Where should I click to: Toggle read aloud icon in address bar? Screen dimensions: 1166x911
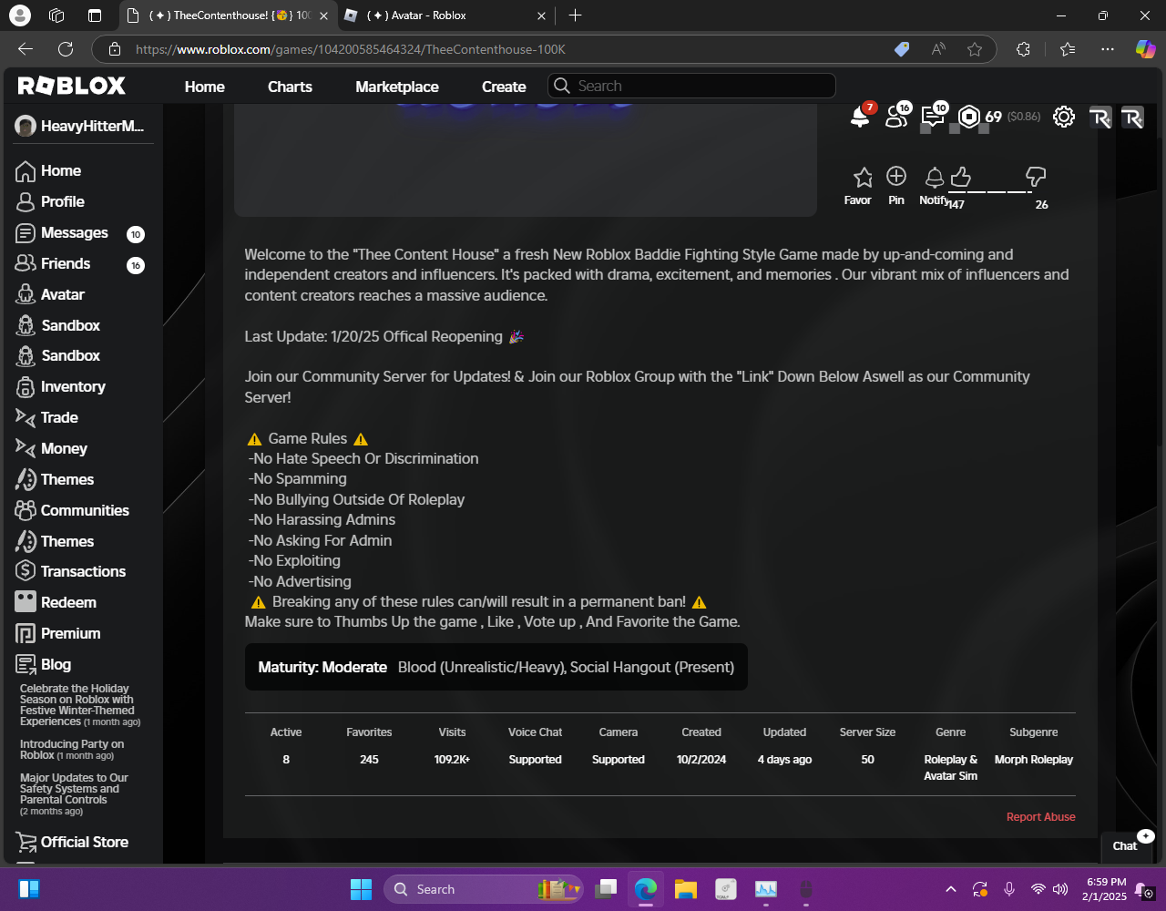point(939,49)
